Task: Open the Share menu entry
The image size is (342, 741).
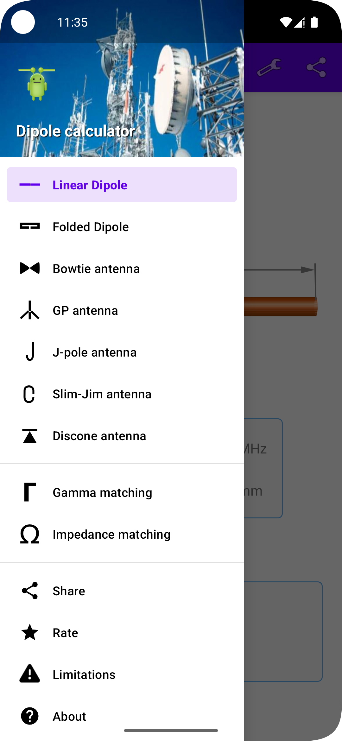Action: (122, 591)
